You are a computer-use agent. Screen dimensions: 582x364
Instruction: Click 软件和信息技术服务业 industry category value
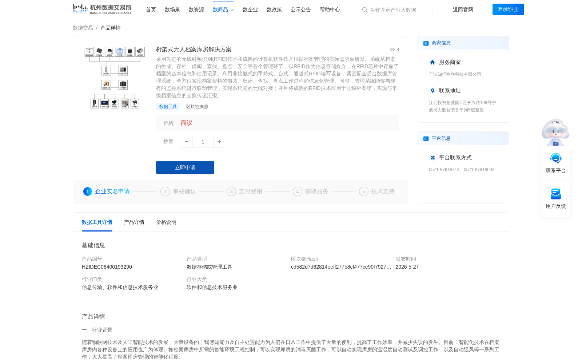[x=212, y=287]
